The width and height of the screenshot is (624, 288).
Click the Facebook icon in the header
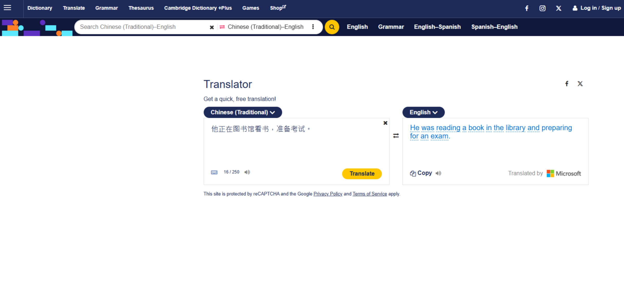point(527,8)
